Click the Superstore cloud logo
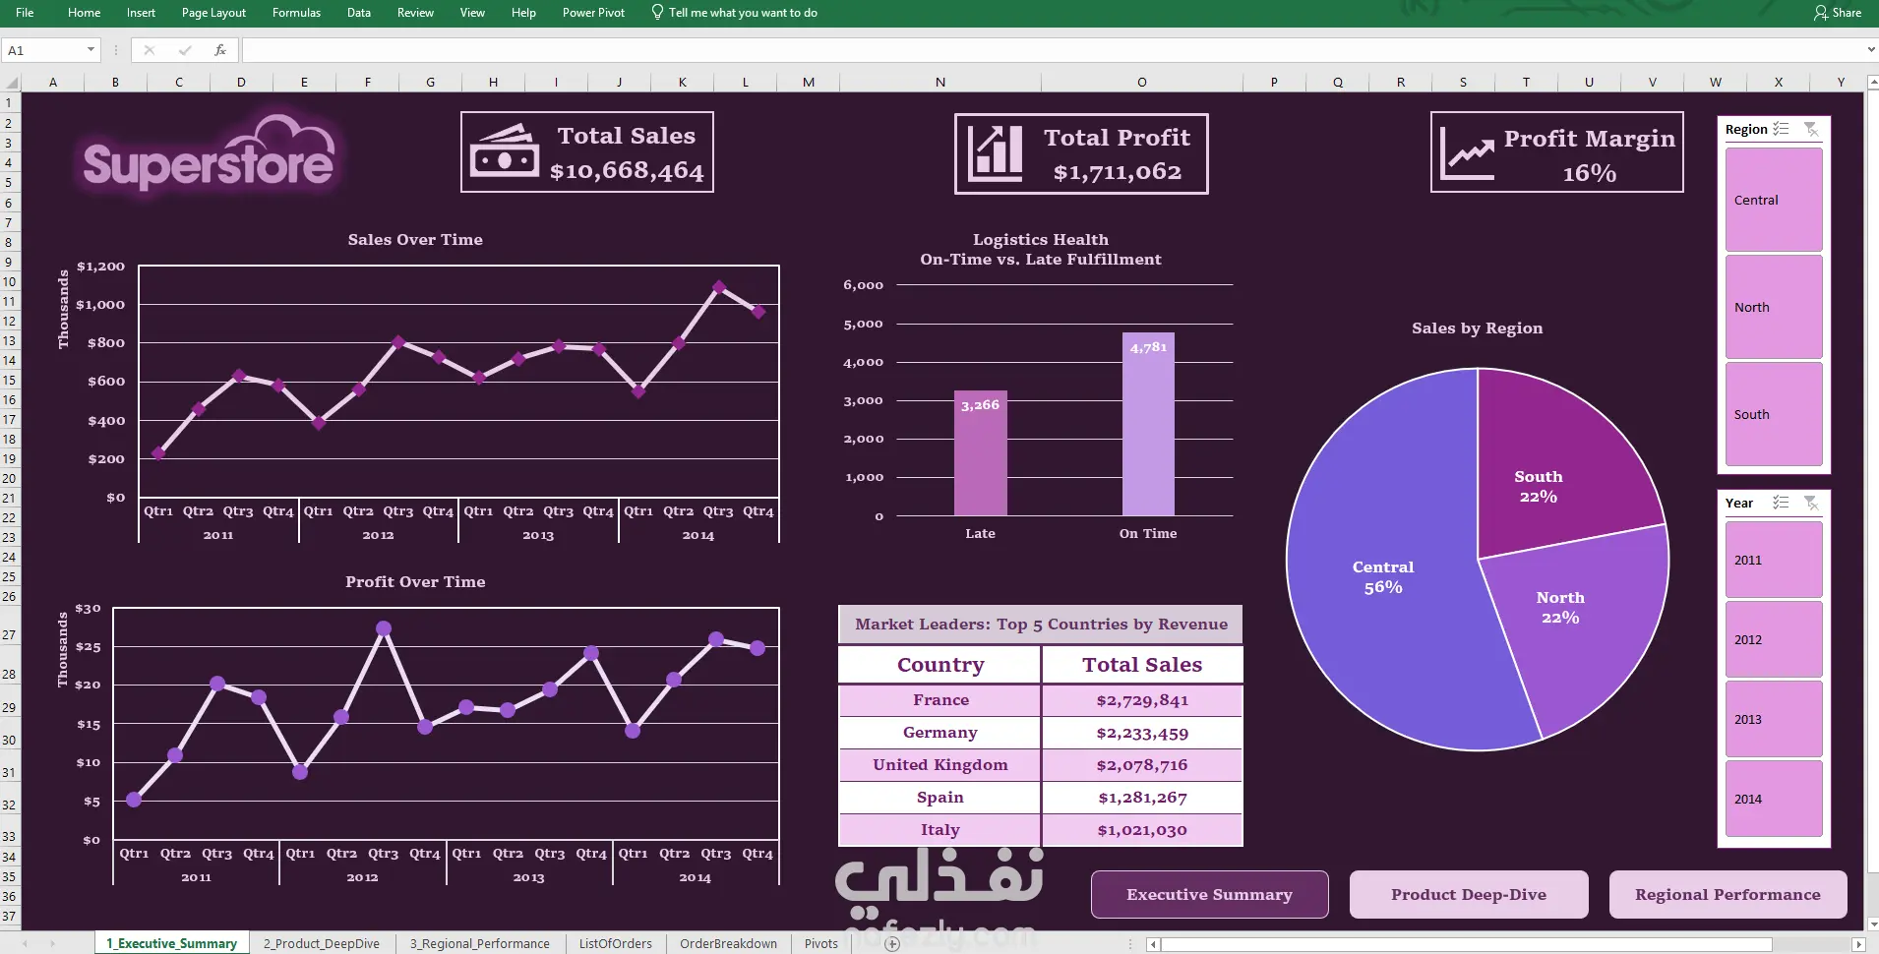Image resolution: width=1879 pixels, height=954 pixels. point(209,153)
